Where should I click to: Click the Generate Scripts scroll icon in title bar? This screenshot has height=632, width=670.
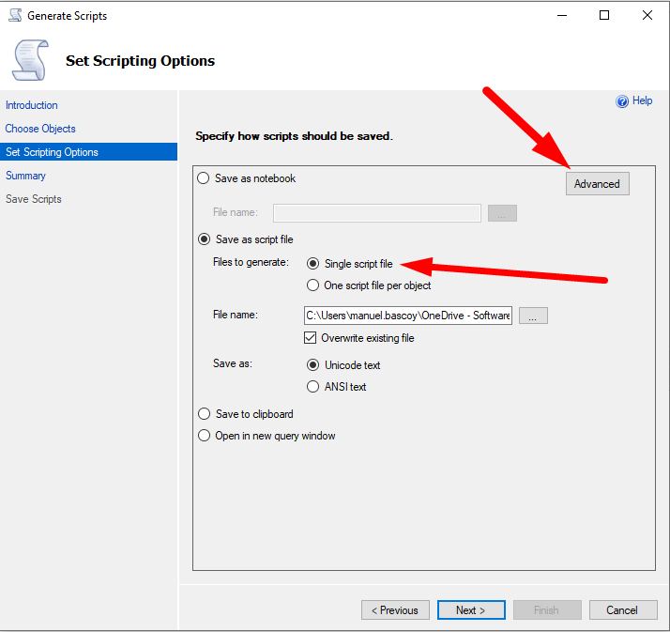click(x=15, y=15)
